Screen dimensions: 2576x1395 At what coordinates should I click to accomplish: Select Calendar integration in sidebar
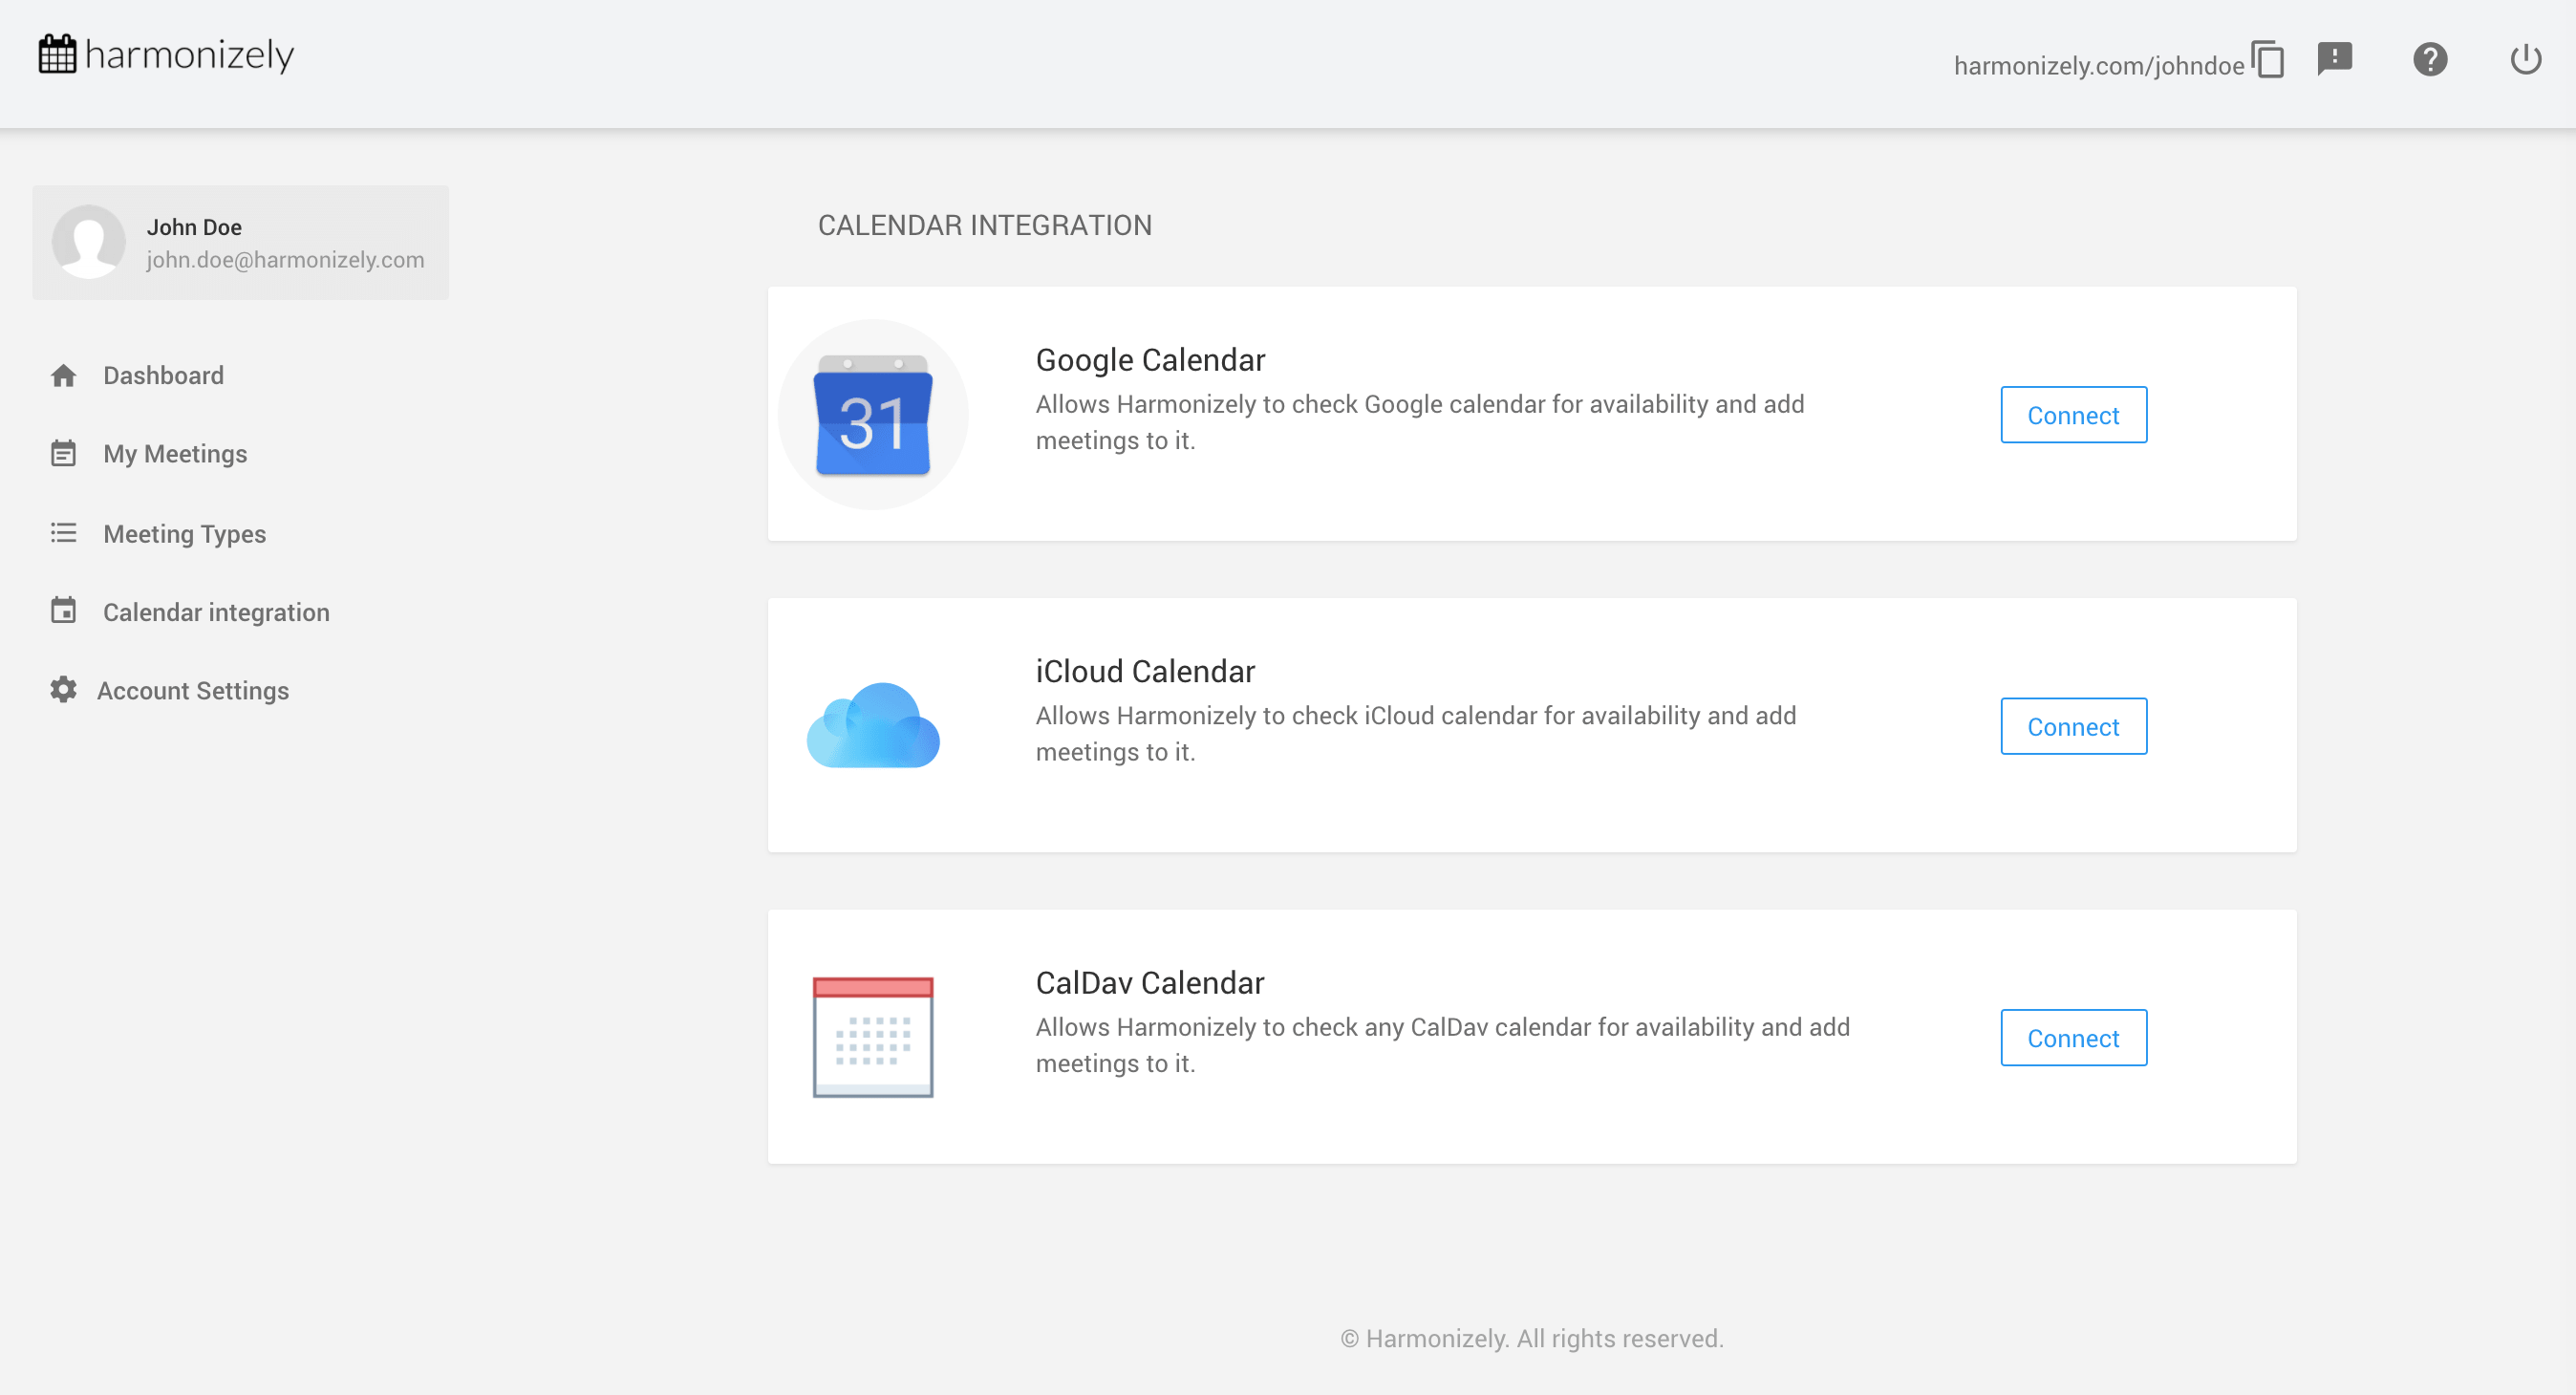216,612
